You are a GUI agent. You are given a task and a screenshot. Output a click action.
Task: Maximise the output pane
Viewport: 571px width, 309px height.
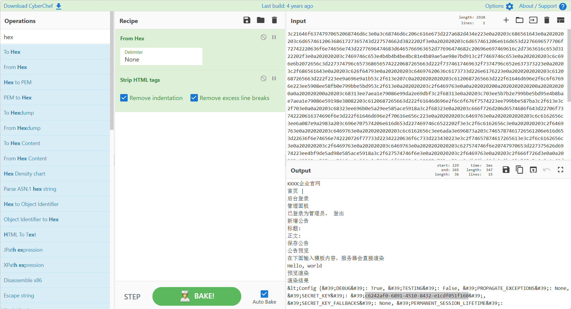561,170
